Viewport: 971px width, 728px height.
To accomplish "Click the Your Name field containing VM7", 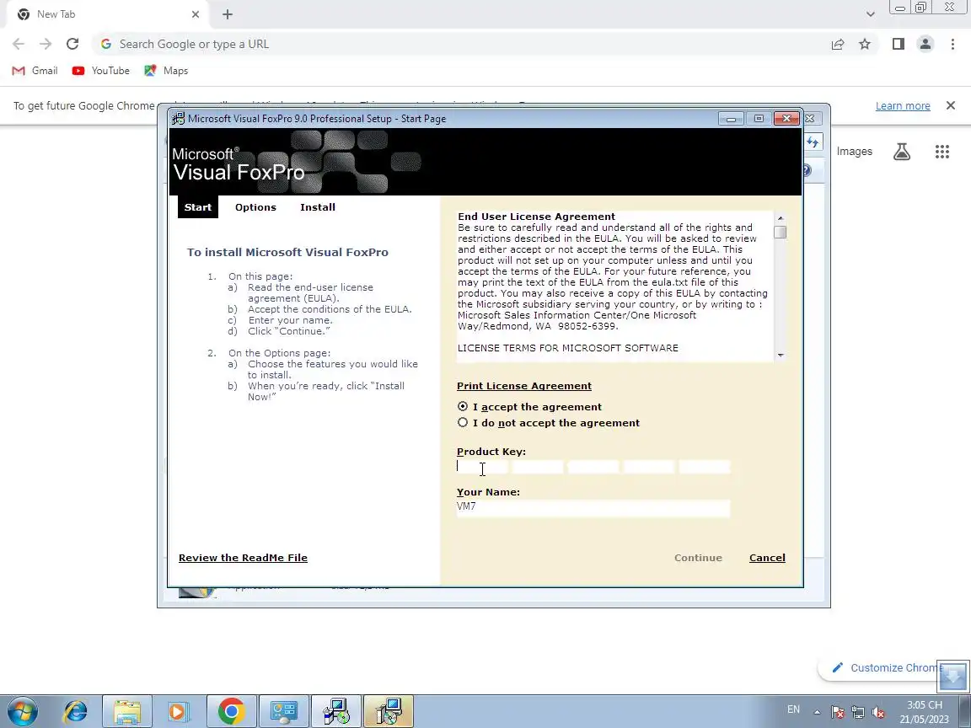I will [x=593, y=507].
